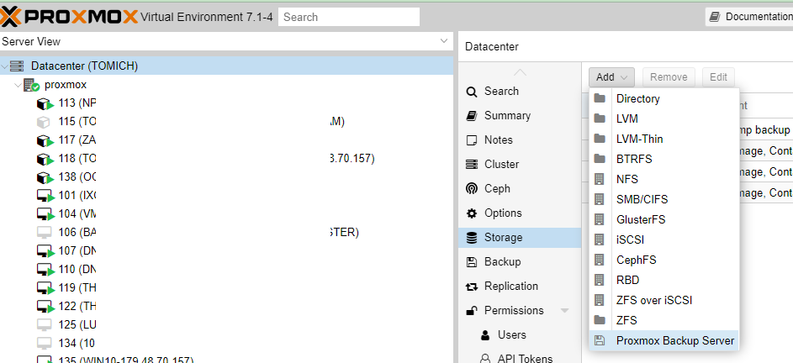Image resolution: width=793 pixels, height=363 pixels.
Task: Click the Cluster servers icon
Action: pos(472,165)
